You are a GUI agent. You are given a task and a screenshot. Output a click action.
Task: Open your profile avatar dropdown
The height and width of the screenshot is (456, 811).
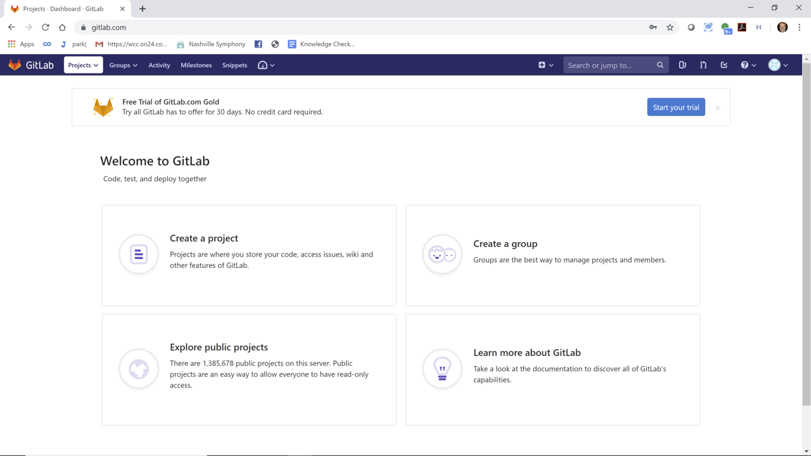point(777,65)
